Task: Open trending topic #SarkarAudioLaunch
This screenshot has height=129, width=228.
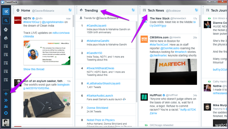Action: tap(100, 96)
